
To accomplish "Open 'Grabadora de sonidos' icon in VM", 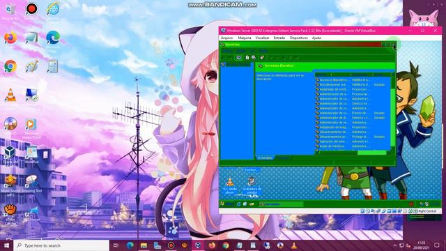I will (x=252, y=186).
